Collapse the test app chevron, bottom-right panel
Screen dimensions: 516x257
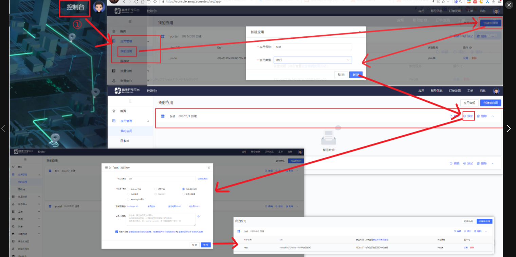[486, 231]
